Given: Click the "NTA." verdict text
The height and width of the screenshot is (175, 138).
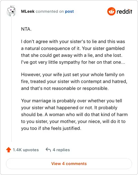Looking at the screenshot, I should [x=26, y=29].
